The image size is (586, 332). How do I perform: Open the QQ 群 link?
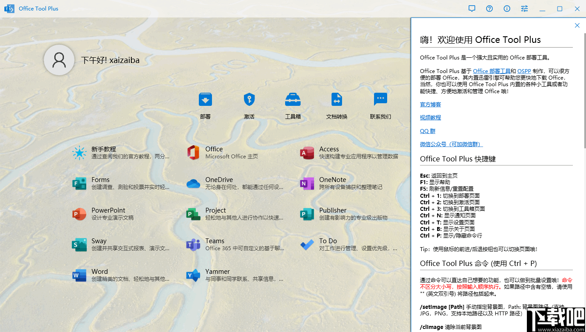(x=427, y=131)
